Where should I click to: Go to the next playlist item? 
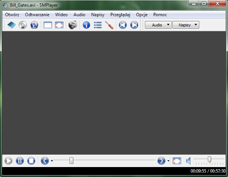(x=134, y=25)
